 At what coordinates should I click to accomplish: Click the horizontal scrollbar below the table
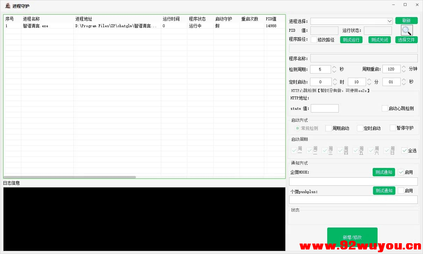(70, 177)
